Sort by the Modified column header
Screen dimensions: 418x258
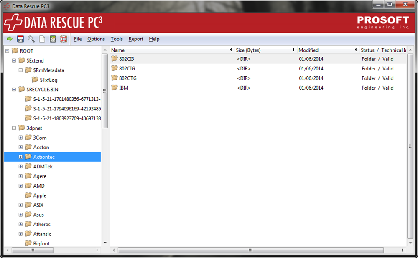[x=328, y=50]
